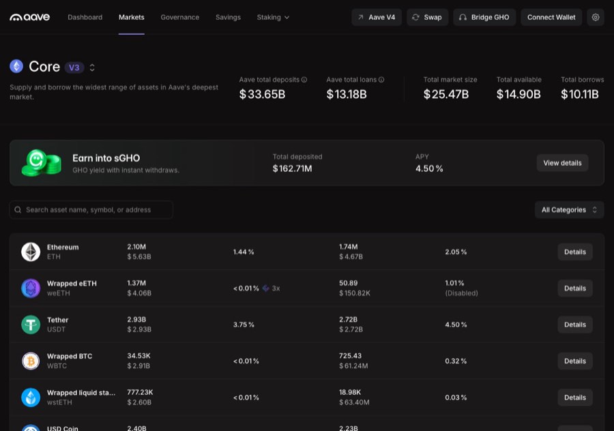
Task: Click the Bridge GHO button
Action: (x=484, y=17)
